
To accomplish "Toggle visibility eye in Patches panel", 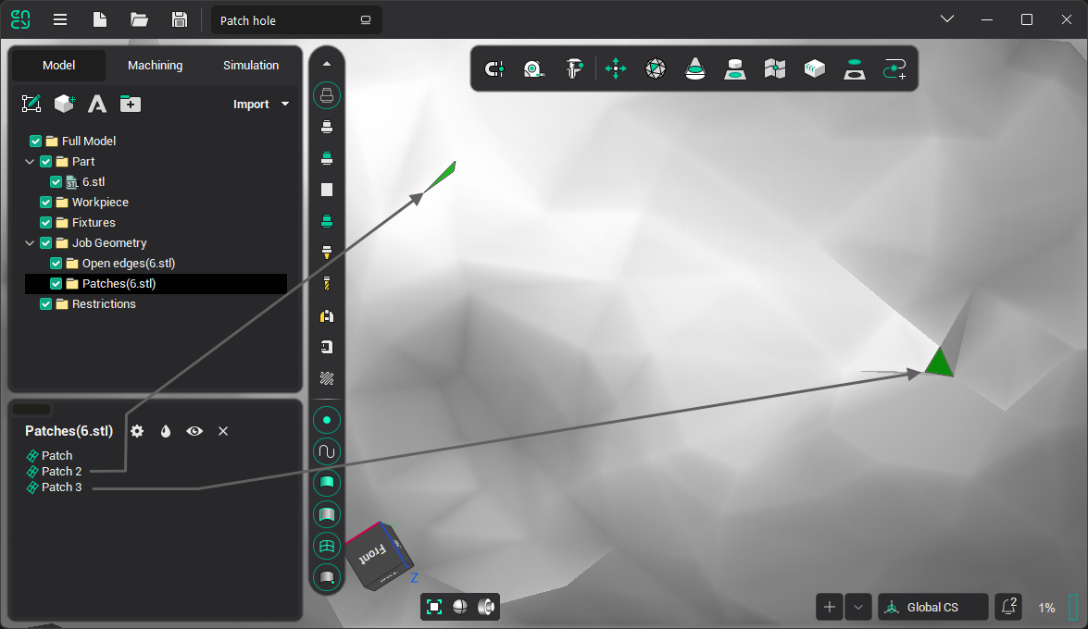I will (x=194, y=431).
